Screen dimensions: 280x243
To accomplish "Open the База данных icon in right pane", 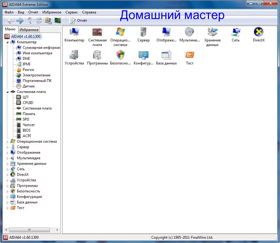I will [x=166, y=55].
